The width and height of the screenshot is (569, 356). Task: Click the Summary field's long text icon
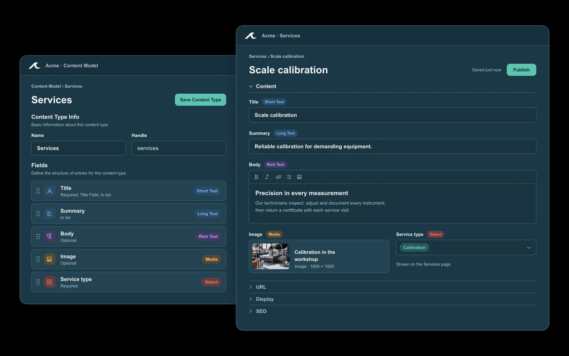[x=49, y=214]
